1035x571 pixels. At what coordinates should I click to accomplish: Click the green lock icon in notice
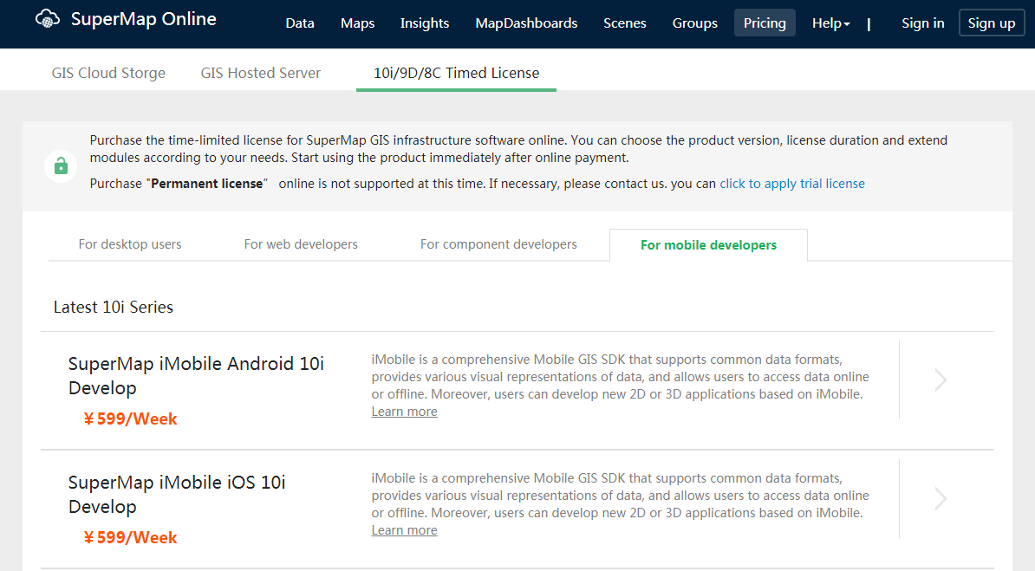click(x=61, y=165)
